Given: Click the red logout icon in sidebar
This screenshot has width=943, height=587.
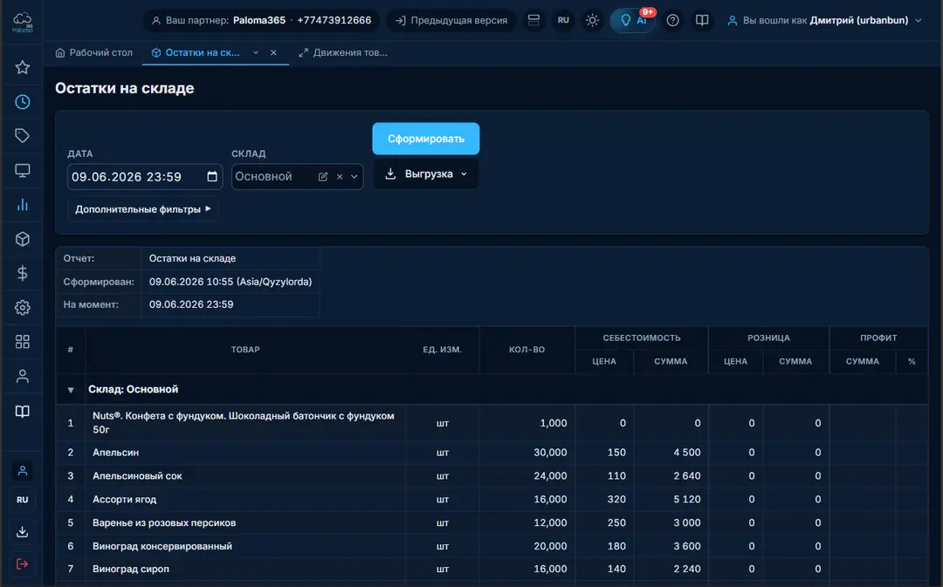Looking at the screenshot, I should (22, 563).
